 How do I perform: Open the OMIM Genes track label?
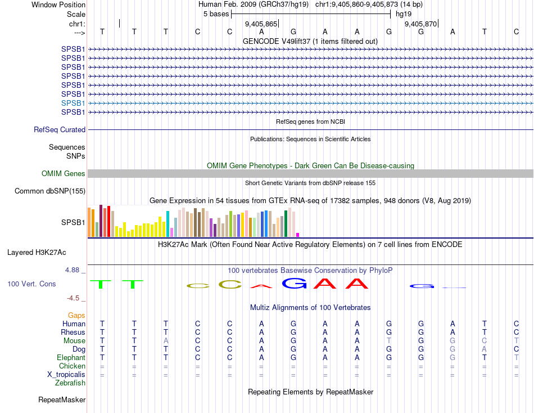click(x=63, y=174)
